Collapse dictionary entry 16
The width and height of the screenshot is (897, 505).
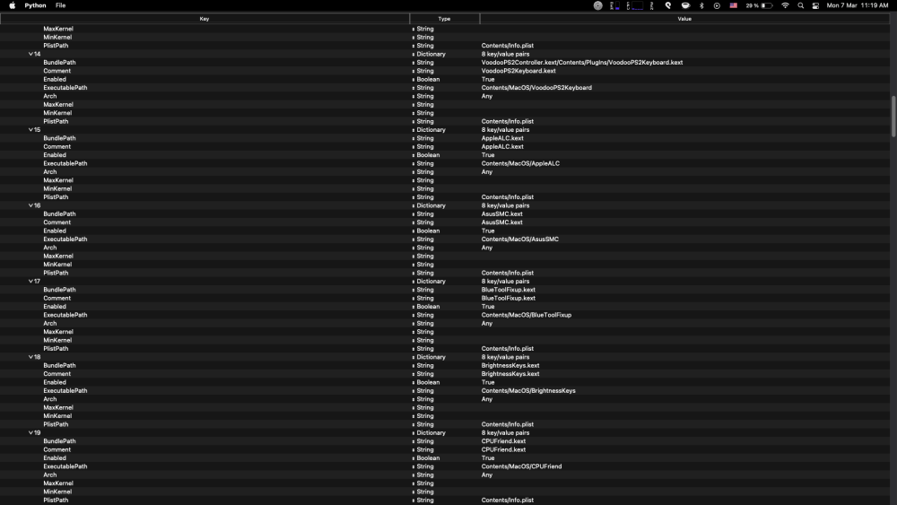pos(30,205)
